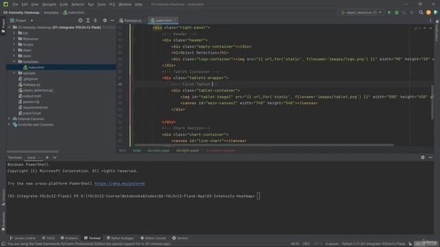Hide the Terminal panel with dash icon

430,157
